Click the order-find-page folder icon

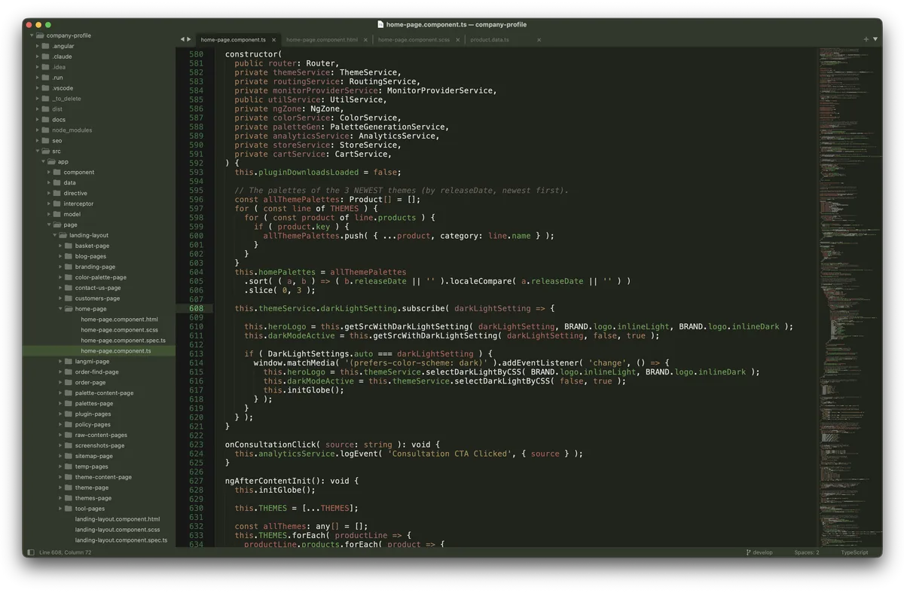point(69,372)
